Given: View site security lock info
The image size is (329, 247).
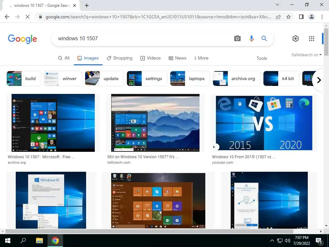Looking at the screenshot, I should coord(40,17).
